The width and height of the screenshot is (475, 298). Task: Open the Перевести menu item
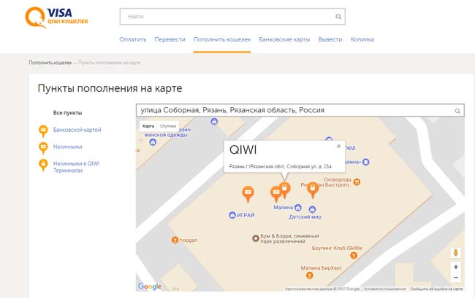pos(170,39)
